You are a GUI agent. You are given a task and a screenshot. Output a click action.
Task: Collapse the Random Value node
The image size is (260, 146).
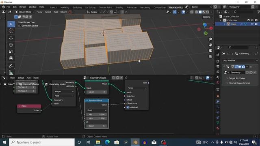click(87, 101)
